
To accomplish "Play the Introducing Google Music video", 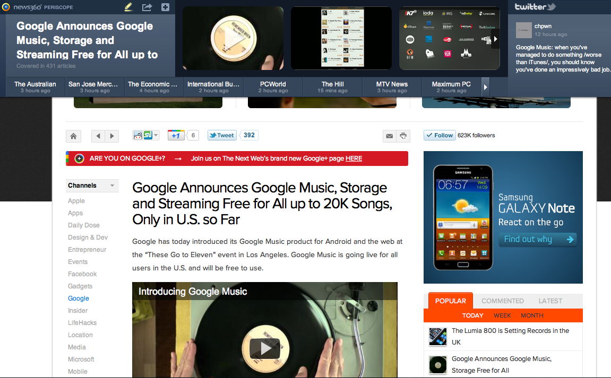I will (265, 348).
